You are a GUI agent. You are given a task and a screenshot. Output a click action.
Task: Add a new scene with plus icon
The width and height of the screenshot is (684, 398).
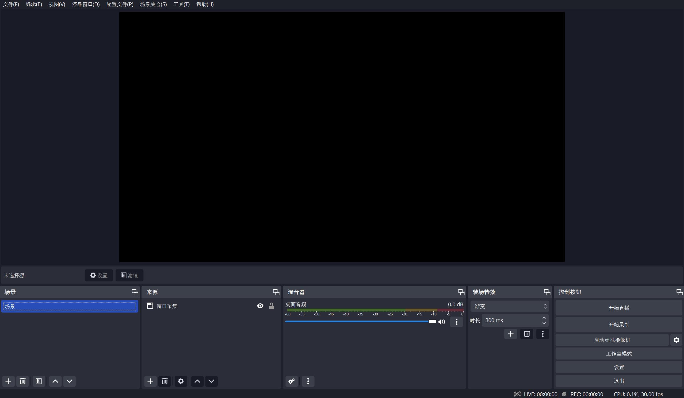click(8, 381)
